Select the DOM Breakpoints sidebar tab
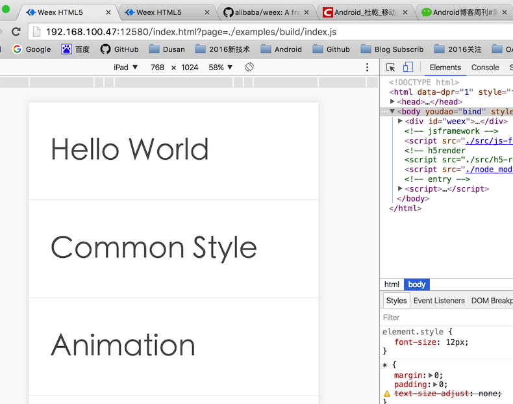Image resolution: width=513 pixels, height=404 pixels. coord(492,301)
